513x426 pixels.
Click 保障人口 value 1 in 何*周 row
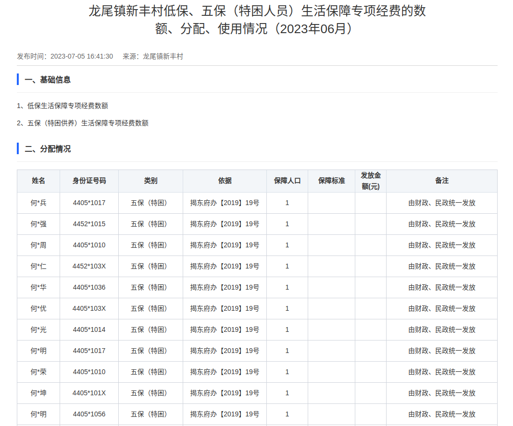pyautogui.click(x=287, y=245)
